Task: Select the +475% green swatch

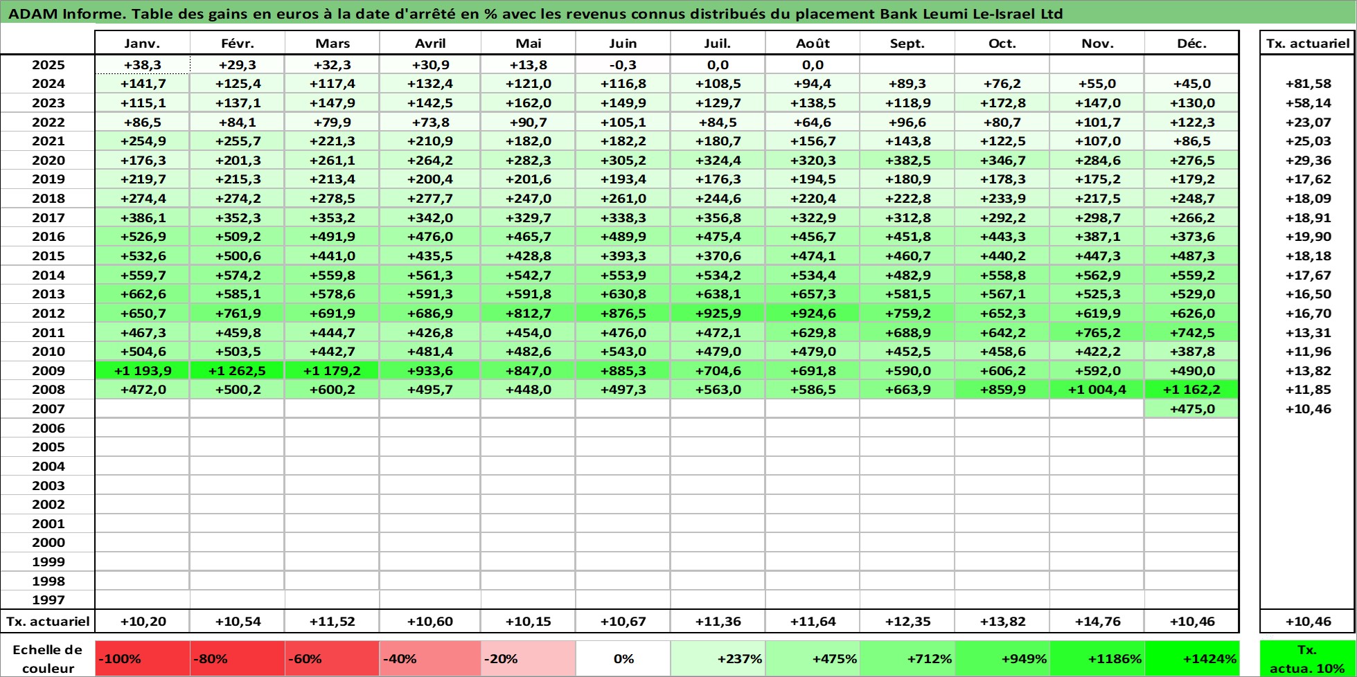Action: [x=813, y=658]
